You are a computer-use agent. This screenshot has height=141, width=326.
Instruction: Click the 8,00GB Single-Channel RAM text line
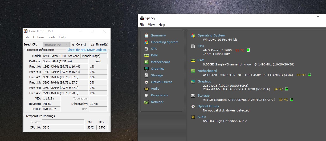[248, 64]
